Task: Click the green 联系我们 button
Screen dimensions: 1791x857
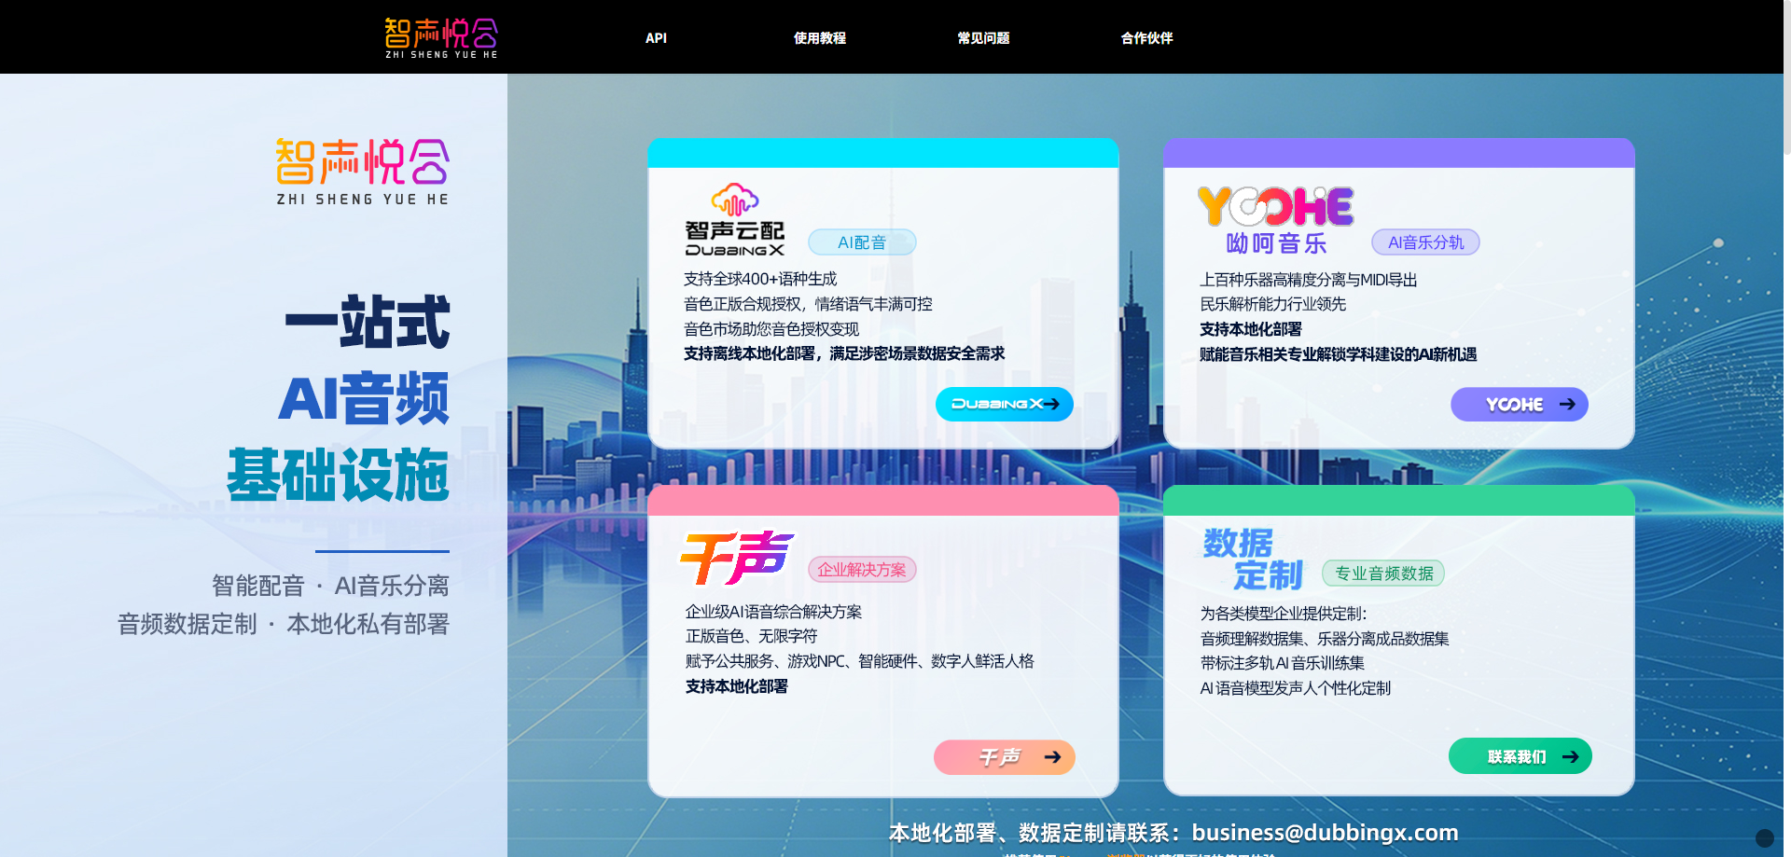Action: point(1520,756)
